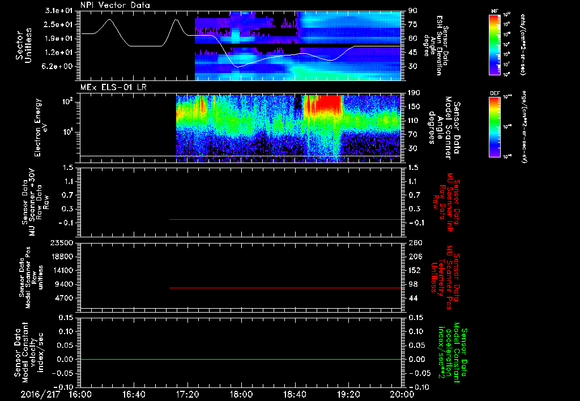Click the 'MU Scanner +30V Raw Data' label
Screen dimensions: 580x401
coord(35,203)
